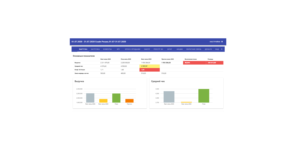Click the green План bar in Средний чек chart
Viewport: 296px width, 150px height.
204,96
